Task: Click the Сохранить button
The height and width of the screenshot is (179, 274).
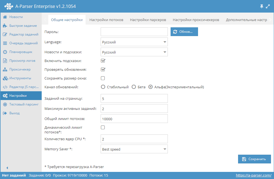Action: coord(255,159)
